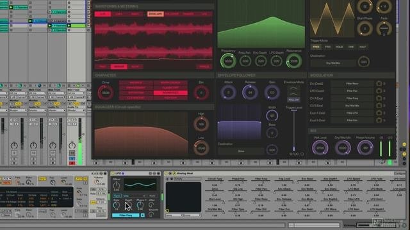This screenshot has width=410, height=230.
Task: Open the LFO waveform dropdown showing sine
Action: tap(134, 196)
